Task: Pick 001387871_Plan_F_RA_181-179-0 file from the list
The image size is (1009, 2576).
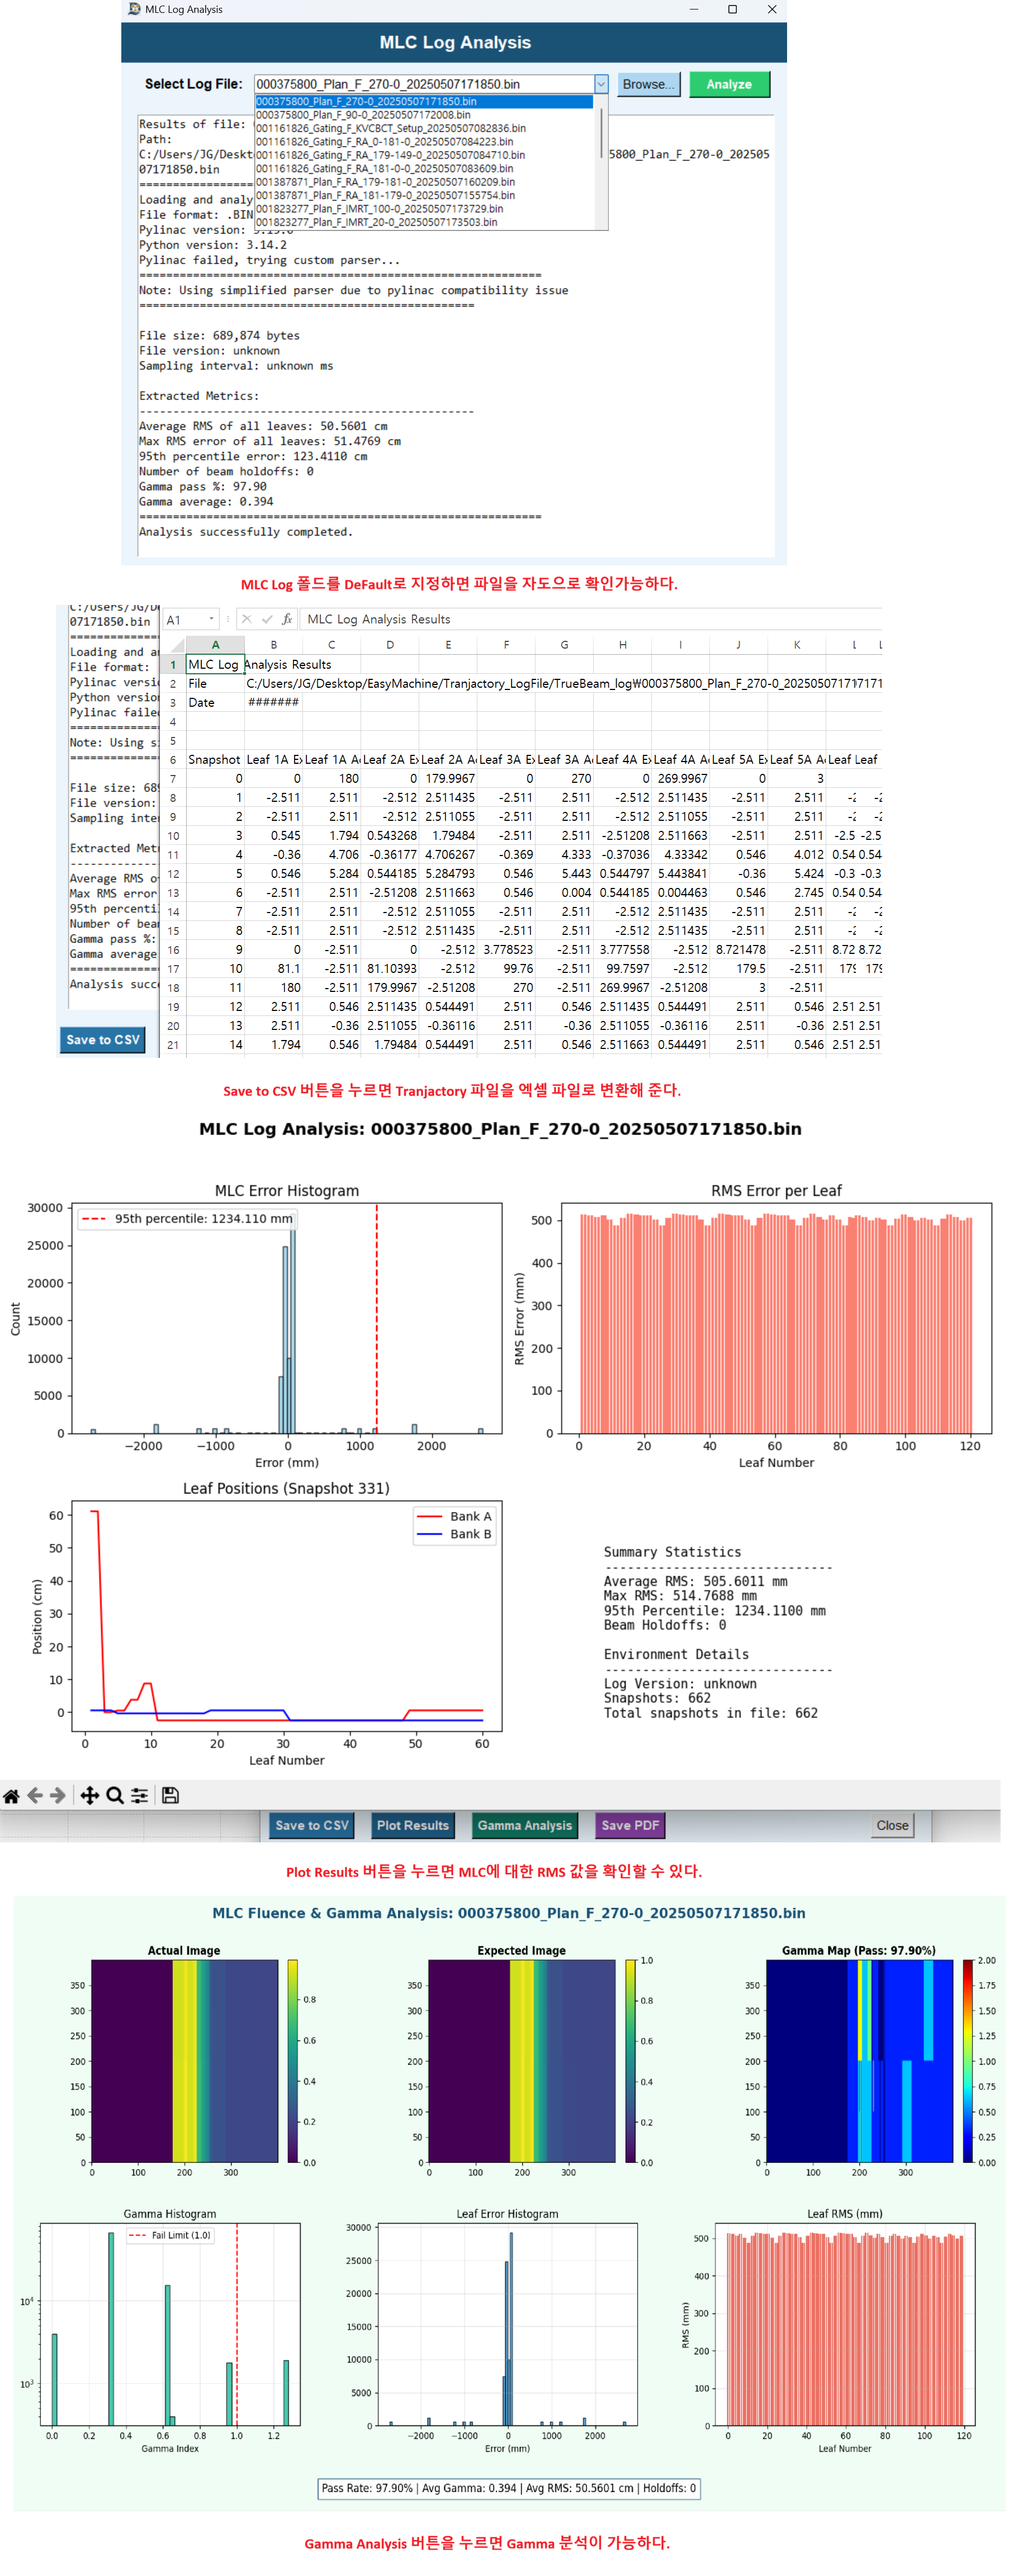Action: click(424, 195)
